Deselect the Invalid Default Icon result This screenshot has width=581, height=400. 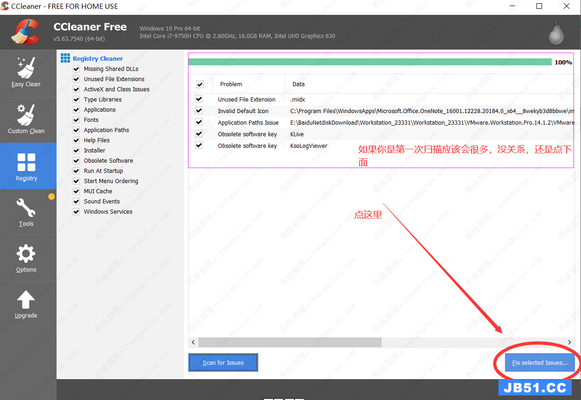(x=199, y=111)
